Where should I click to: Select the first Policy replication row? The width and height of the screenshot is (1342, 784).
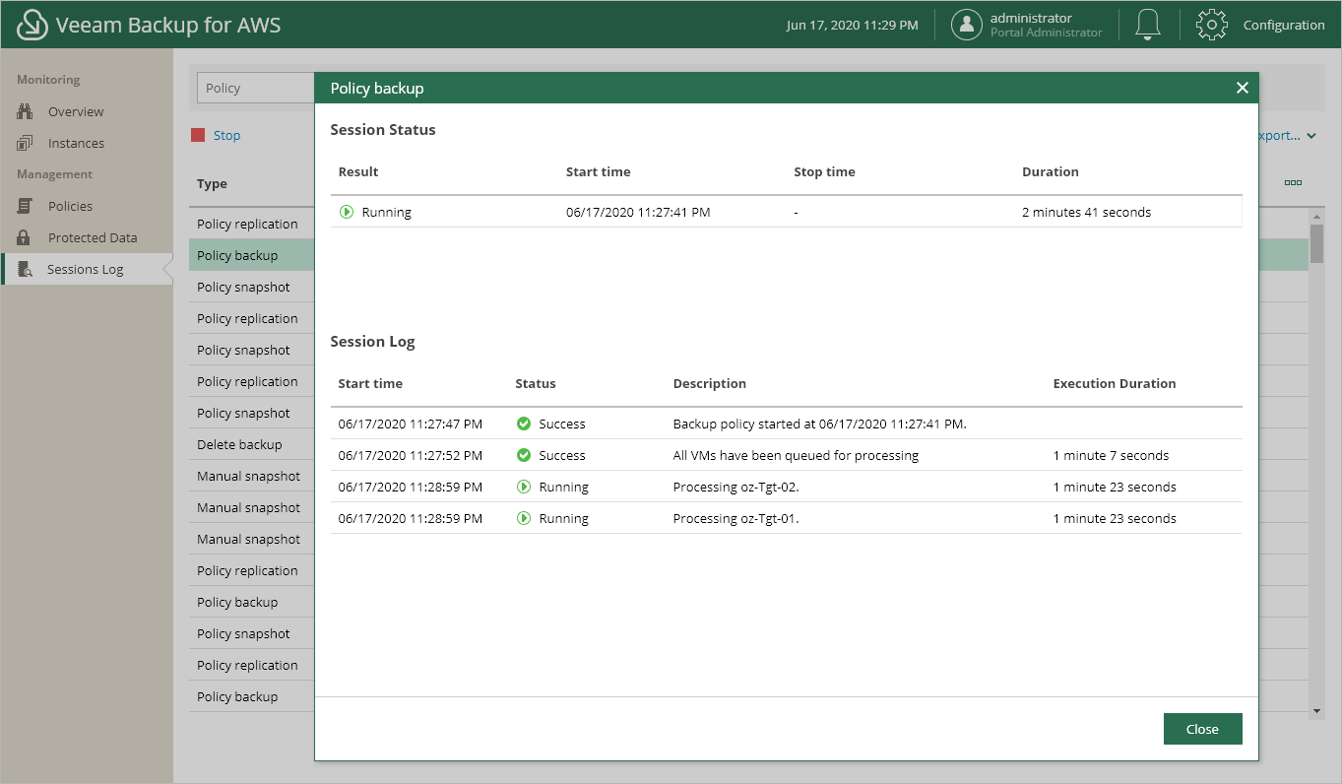(252, 224)
